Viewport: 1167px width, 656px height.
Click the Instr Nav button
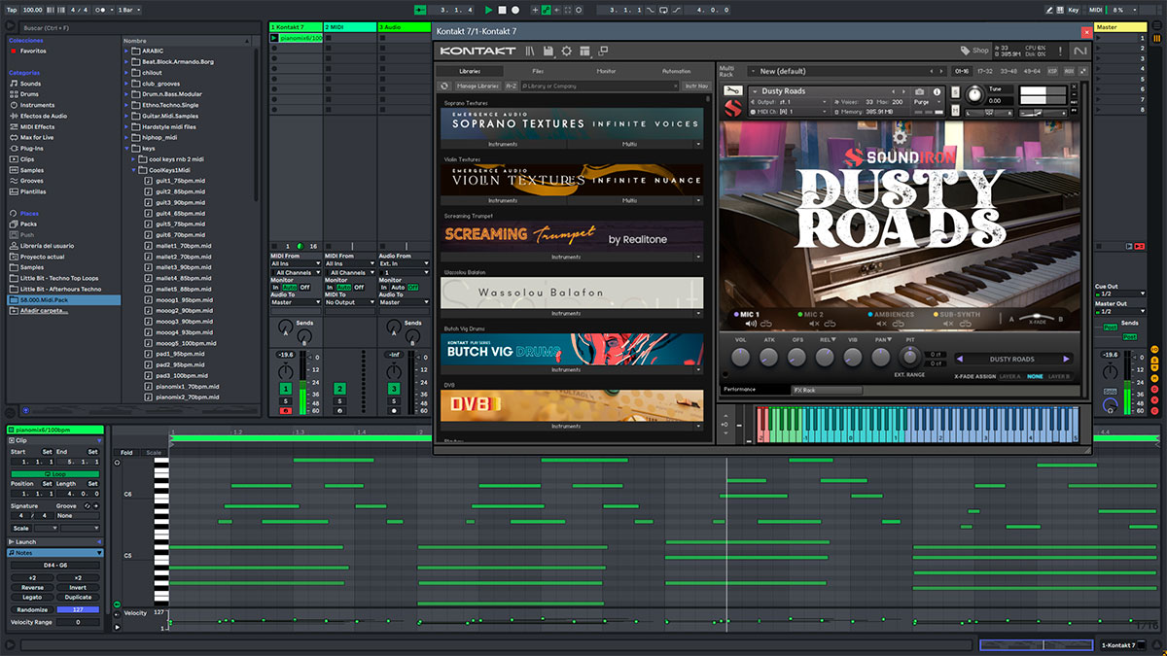pyautogui.click(x=696, y=86)
